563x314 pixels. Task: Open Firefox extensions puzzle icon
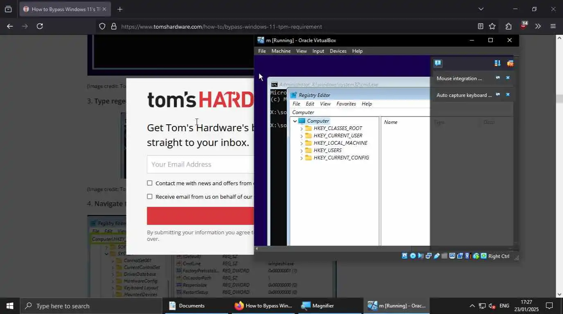pos(509,26)
